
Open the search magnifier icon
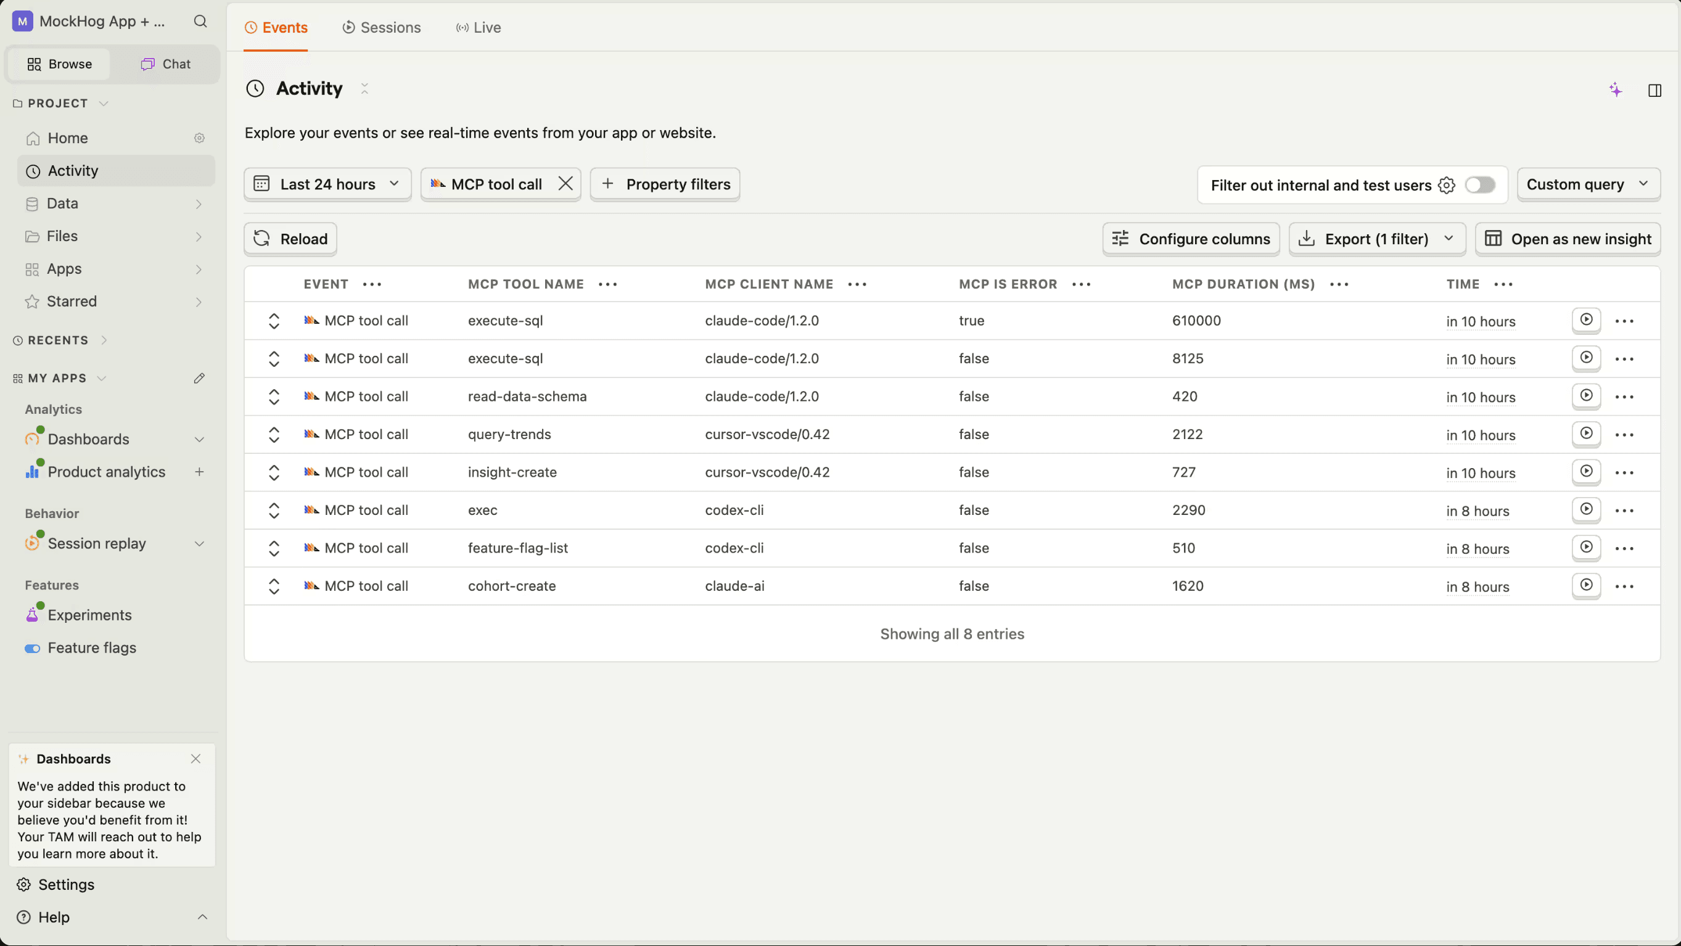point(200,22)
